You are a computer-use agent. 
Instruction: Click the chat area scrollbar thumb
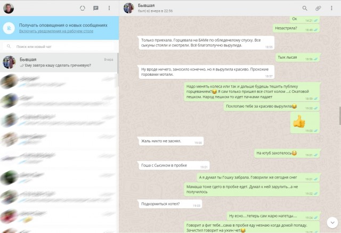click(340, 116)
